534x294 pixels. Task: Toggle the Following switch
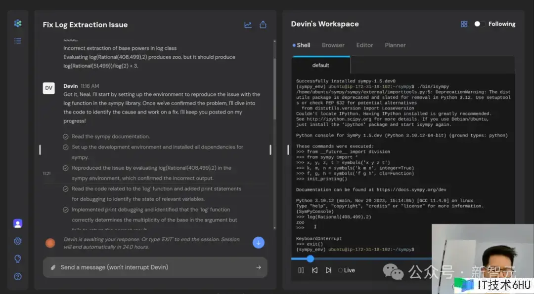pyautogui.click(x=478, y=24)
